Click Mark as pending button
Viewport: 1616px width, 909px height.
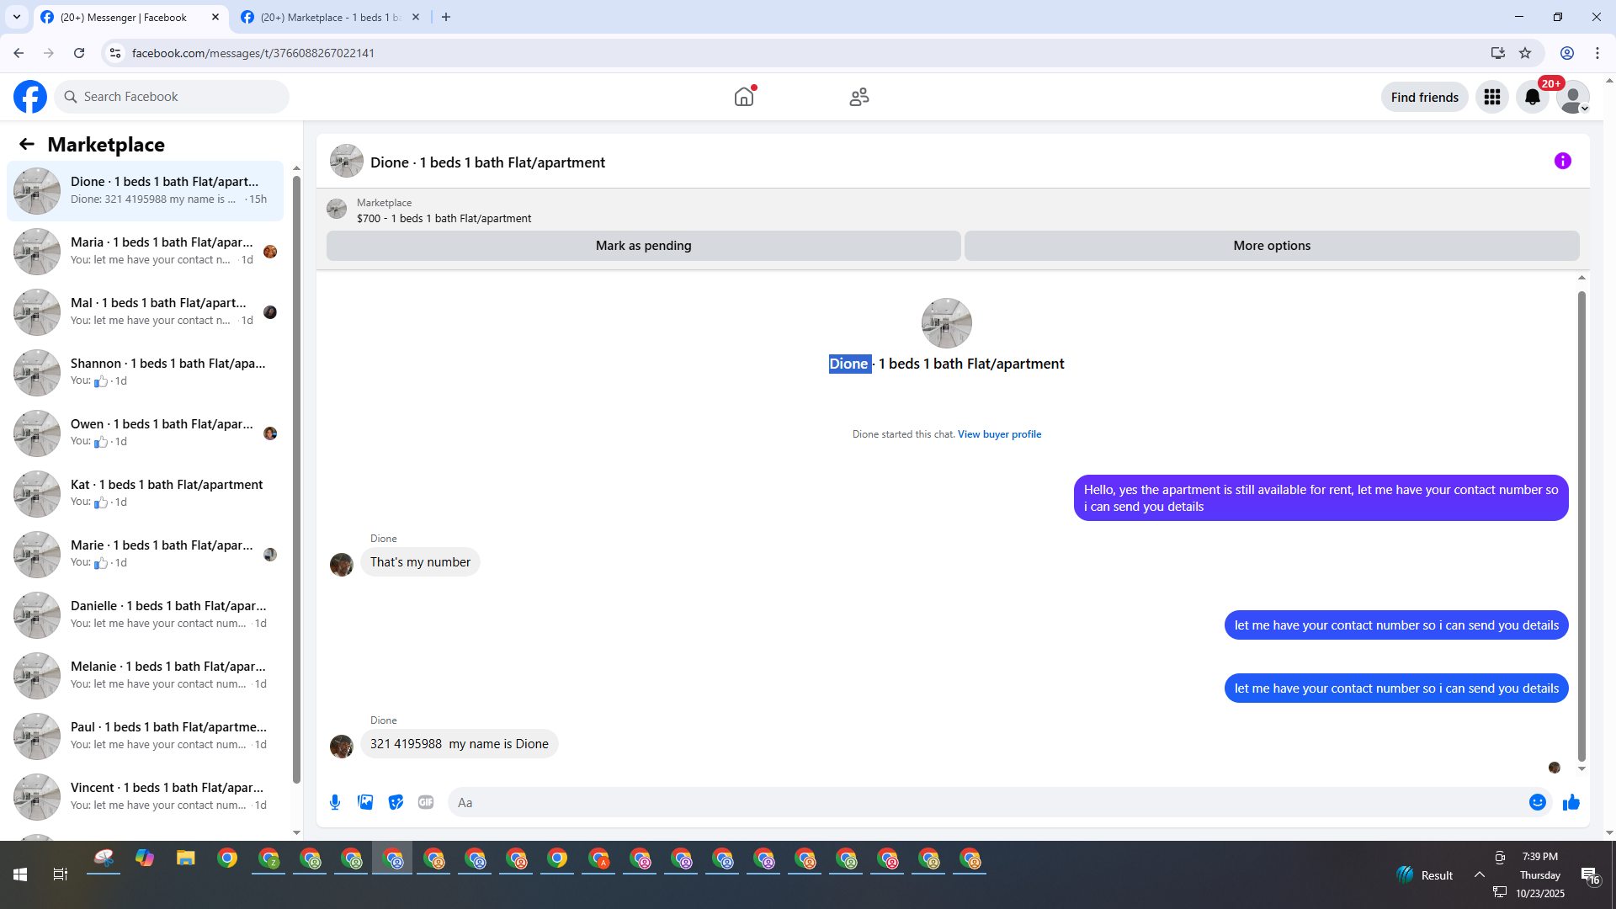pyautogui.click(x=643, y=246)
